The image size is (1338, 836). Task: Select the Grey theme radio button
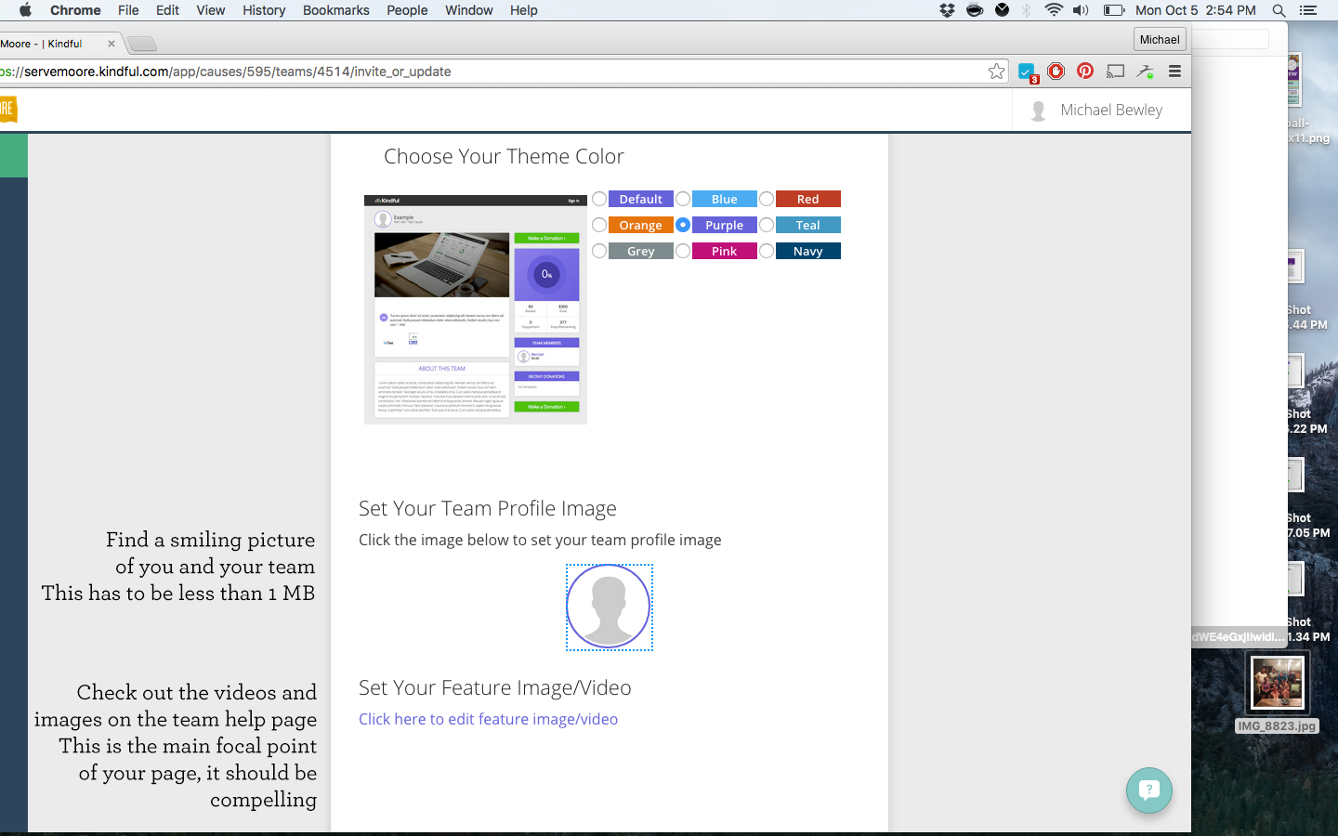click(x=599, y=251)
